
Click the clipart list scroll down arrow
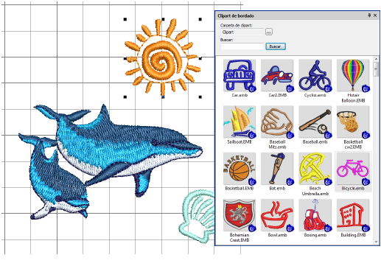(376, 242)
